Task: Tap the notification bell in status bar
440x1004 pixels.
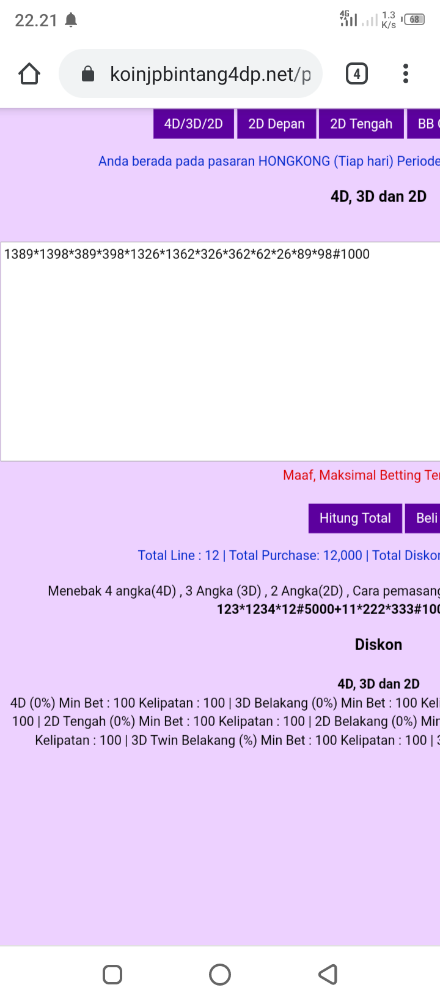Action: click(71, 20)
